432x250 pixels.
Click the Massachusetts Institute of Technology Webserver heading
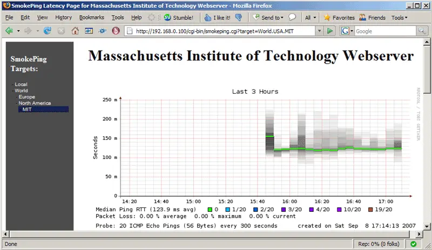click(x=251, y=56)
